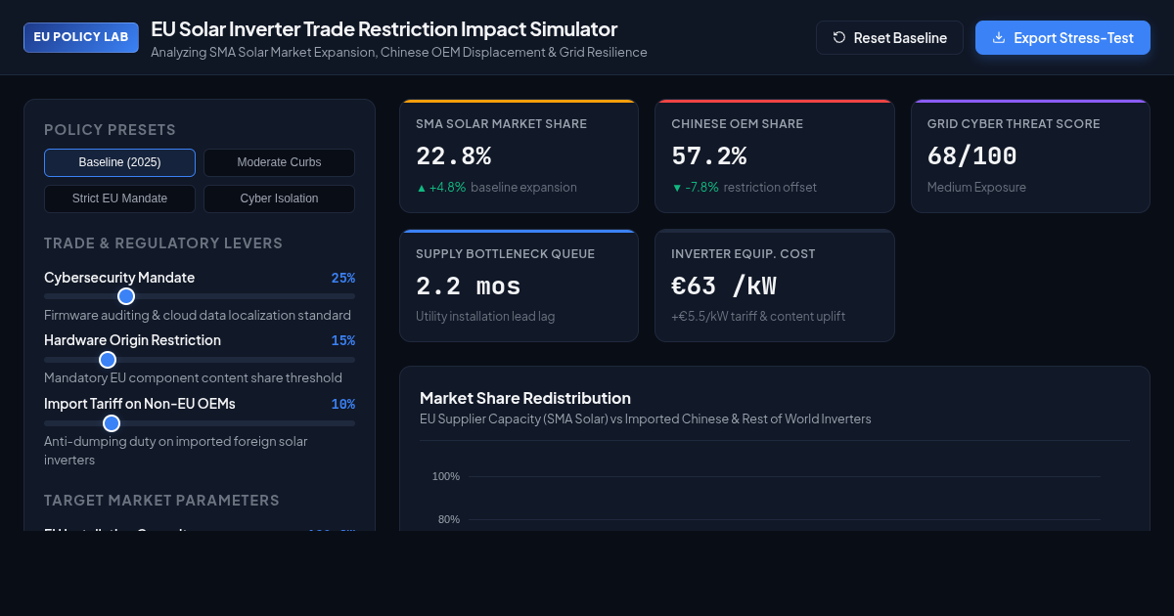
Task: Click the Cybersecurity Mandate slider handle
Action: click(x=126, y=296)
